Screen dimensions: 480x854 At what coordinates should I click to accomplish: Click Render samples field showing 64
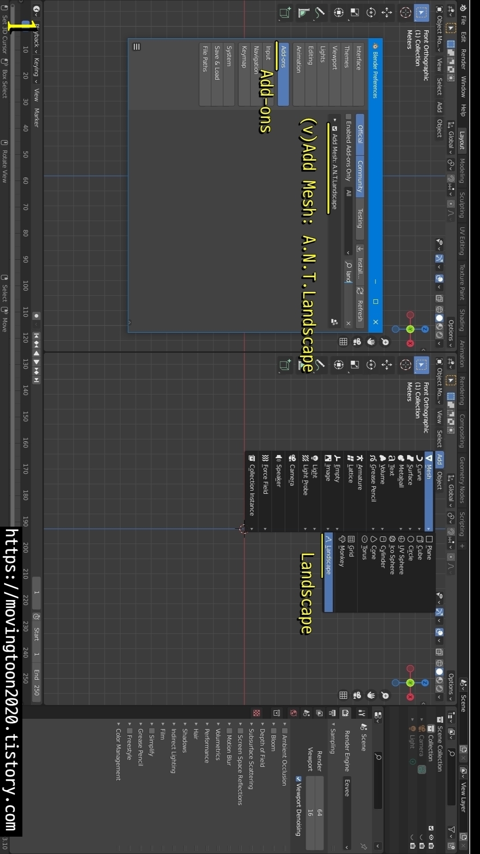pos(320,813)
